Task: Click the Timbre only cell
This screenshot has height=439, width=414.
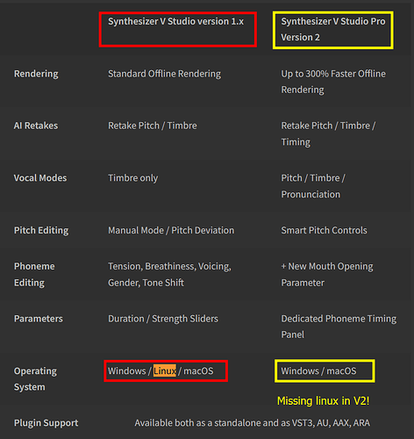Action: (133, 178)
